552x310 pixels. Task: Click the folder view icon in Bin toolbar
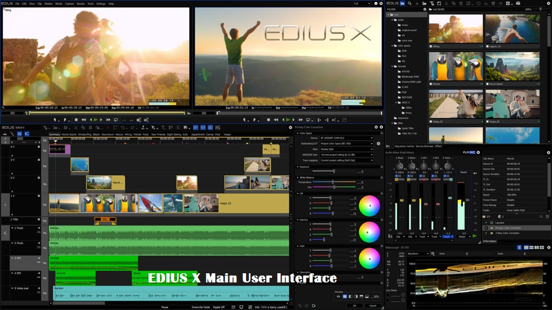[402, 3]
